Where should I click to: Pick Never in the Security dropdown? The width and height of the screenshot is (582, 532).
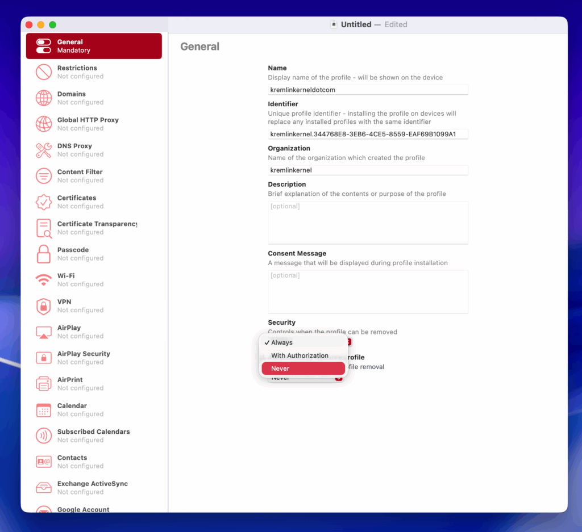tap(303, 368)
